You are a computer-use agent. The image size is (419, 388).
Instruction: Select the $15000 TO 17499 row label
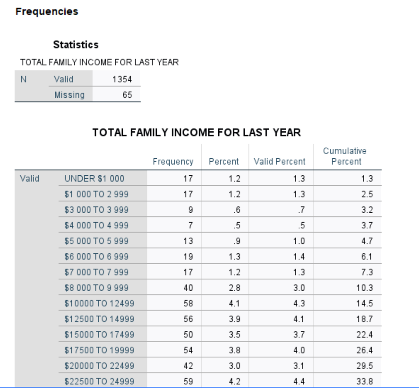click(x=99, y=335)
